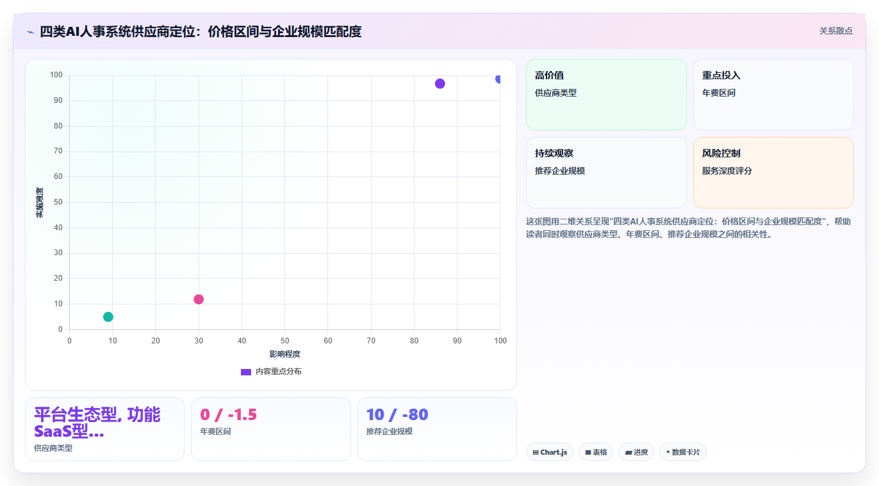The image size is (879, 486).
Task: Click the 数据卡片 chip
Action: [x=683, y=452]
